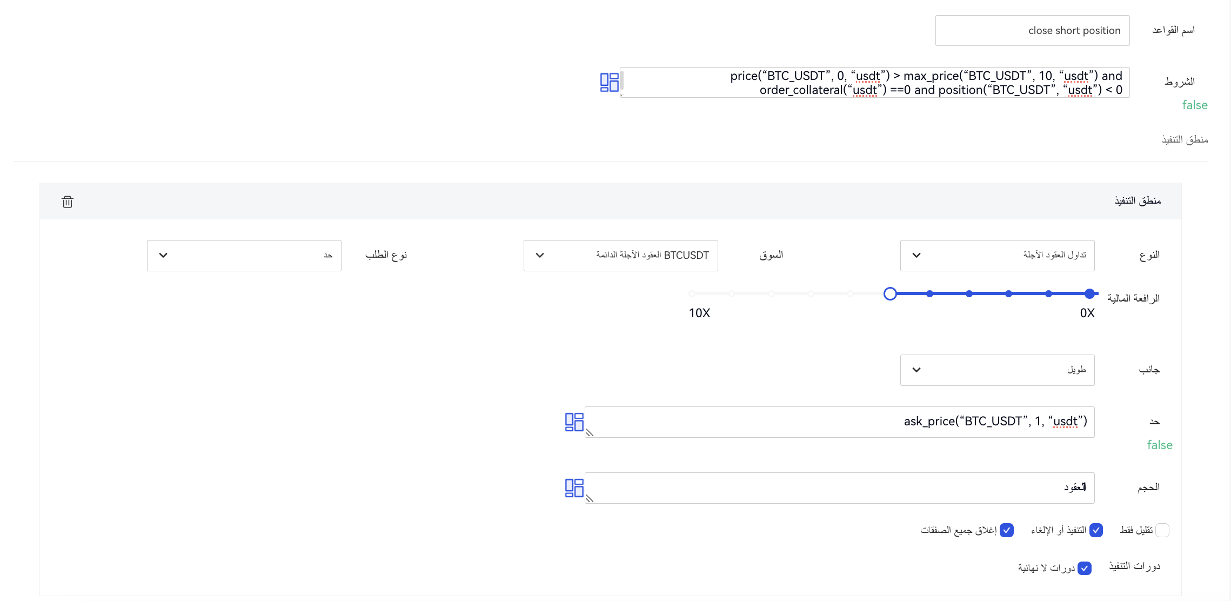Disable infinite cycles (دورات لا نهائية) checkbox
Viewport: 1231px width, 601px height.
pyautogui.click(x=1084, y=569)
